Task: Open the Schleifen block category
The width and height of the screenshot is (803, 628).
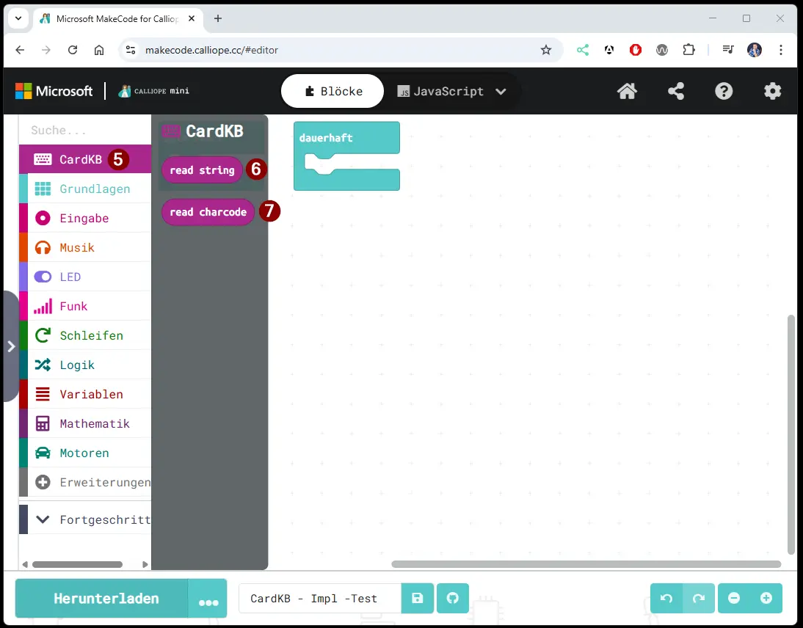Action: pyautogui.click(x=91, y=336)
